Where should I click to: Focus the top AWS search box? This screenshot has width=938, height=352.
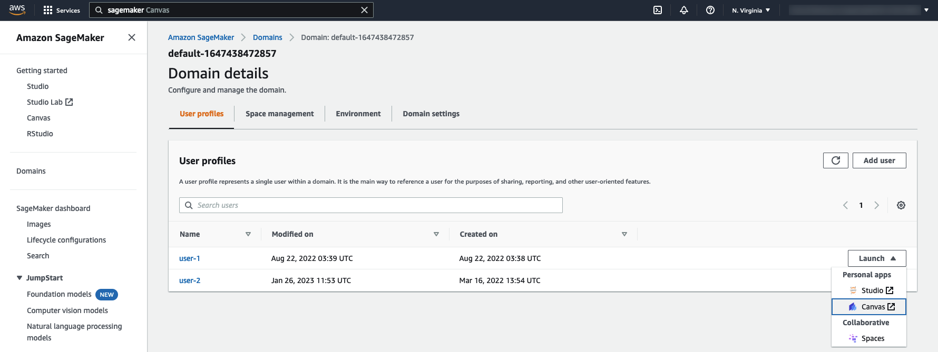coord(231,10)
